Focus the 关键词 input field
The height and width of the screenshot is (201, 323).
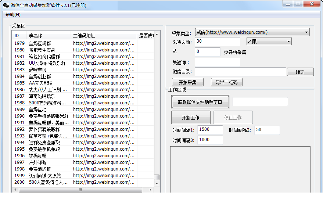217,62
